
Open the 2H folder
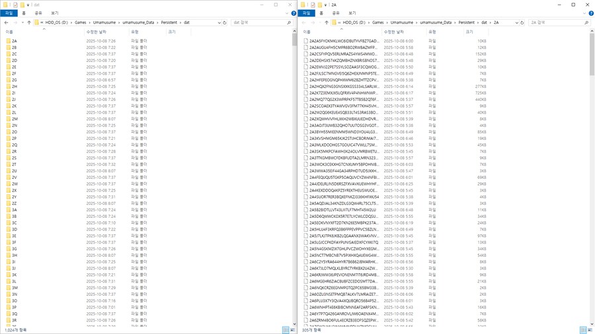15,86
